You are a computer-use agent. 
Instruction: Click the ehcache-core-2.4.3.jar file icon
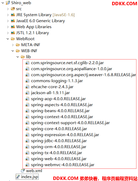[x=27, y=87]
